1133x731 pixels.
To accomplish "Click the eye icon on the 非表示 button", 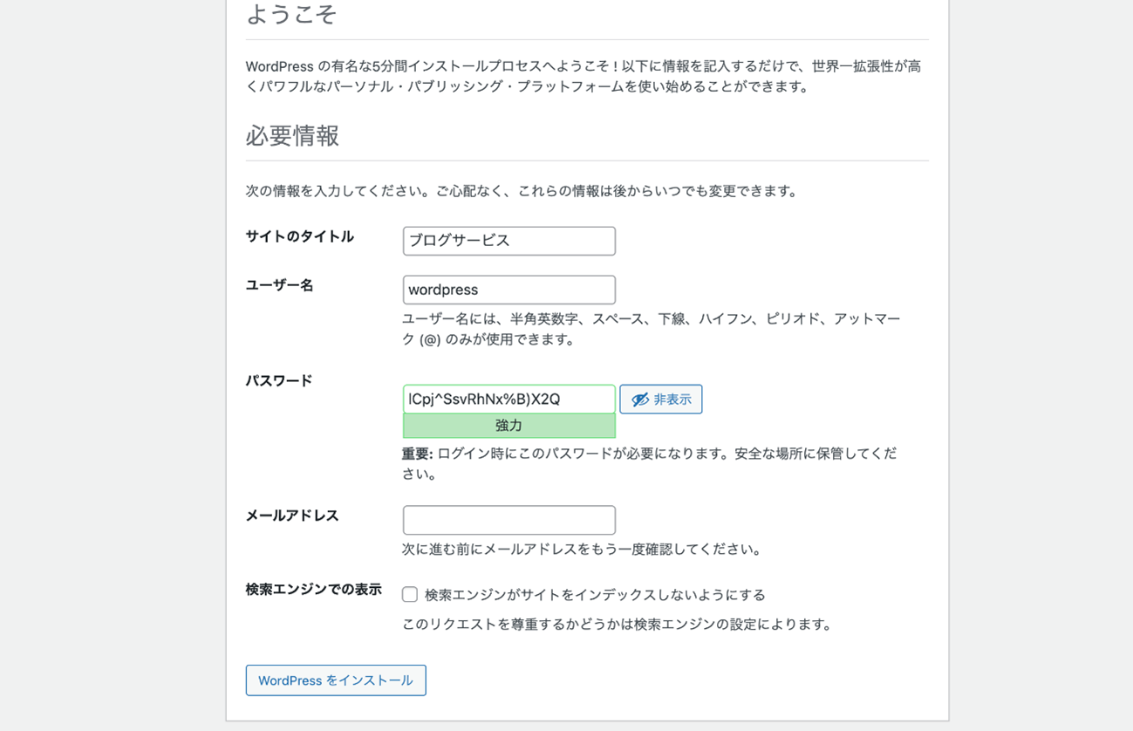I will [640, 400].
